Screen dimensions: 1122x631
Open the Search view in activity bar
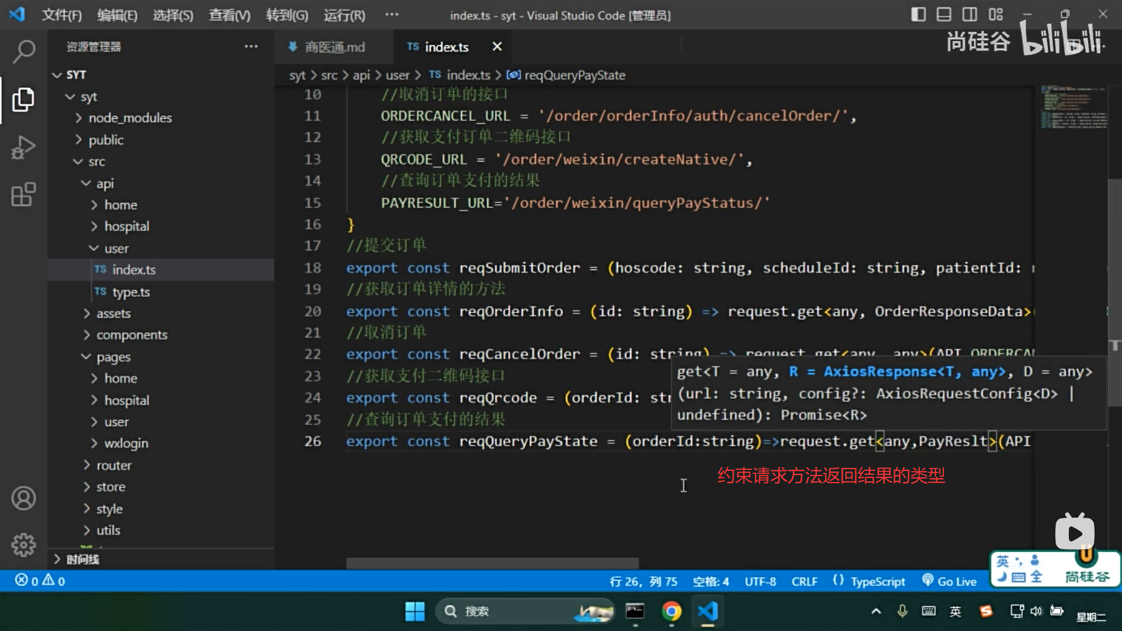pos(23,51)
